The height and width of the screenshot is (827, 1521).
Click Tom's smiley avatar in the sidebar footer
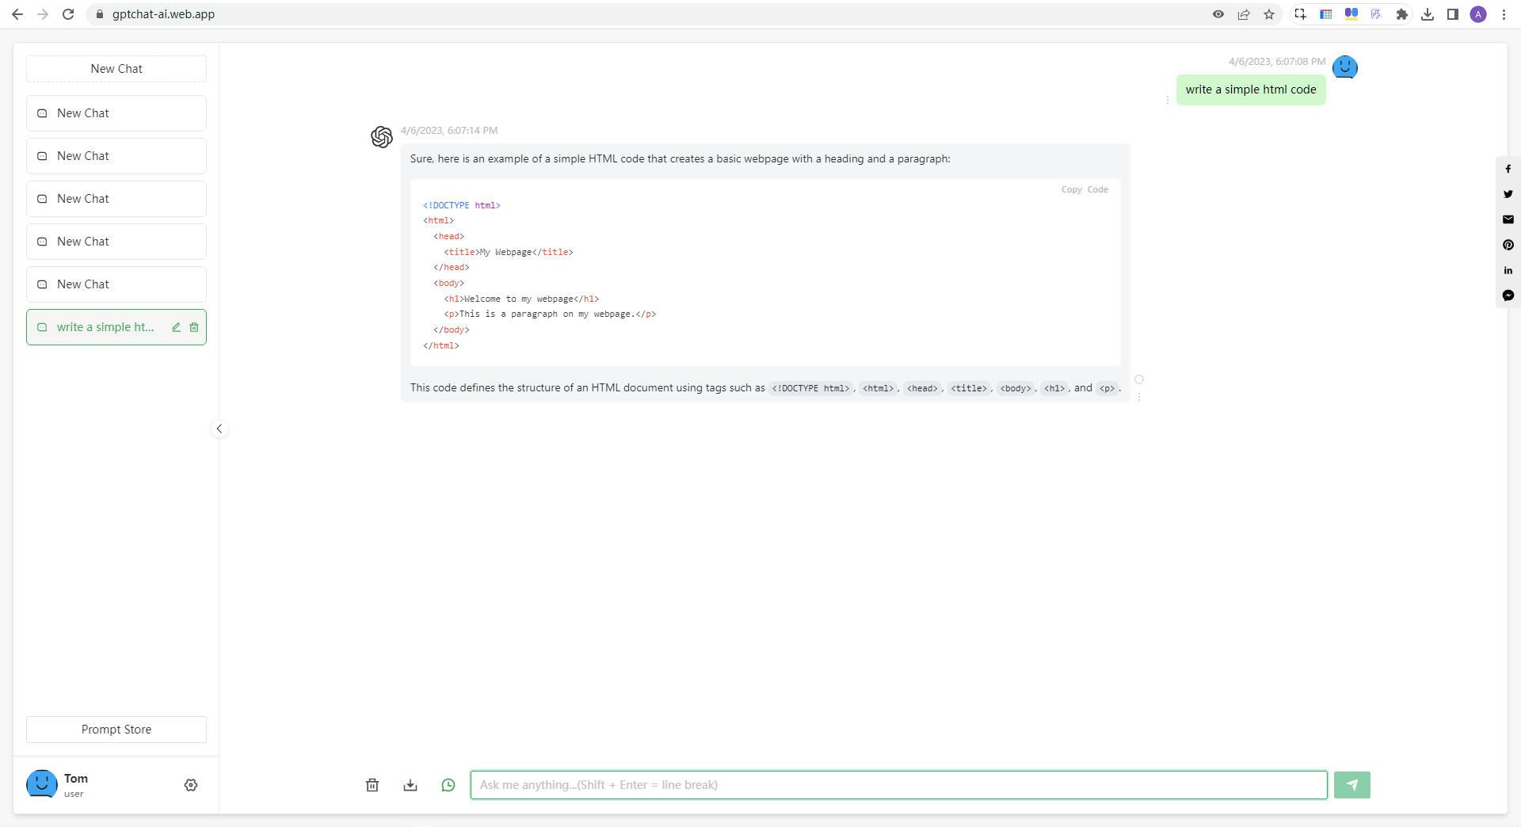(x=42, y=784)
